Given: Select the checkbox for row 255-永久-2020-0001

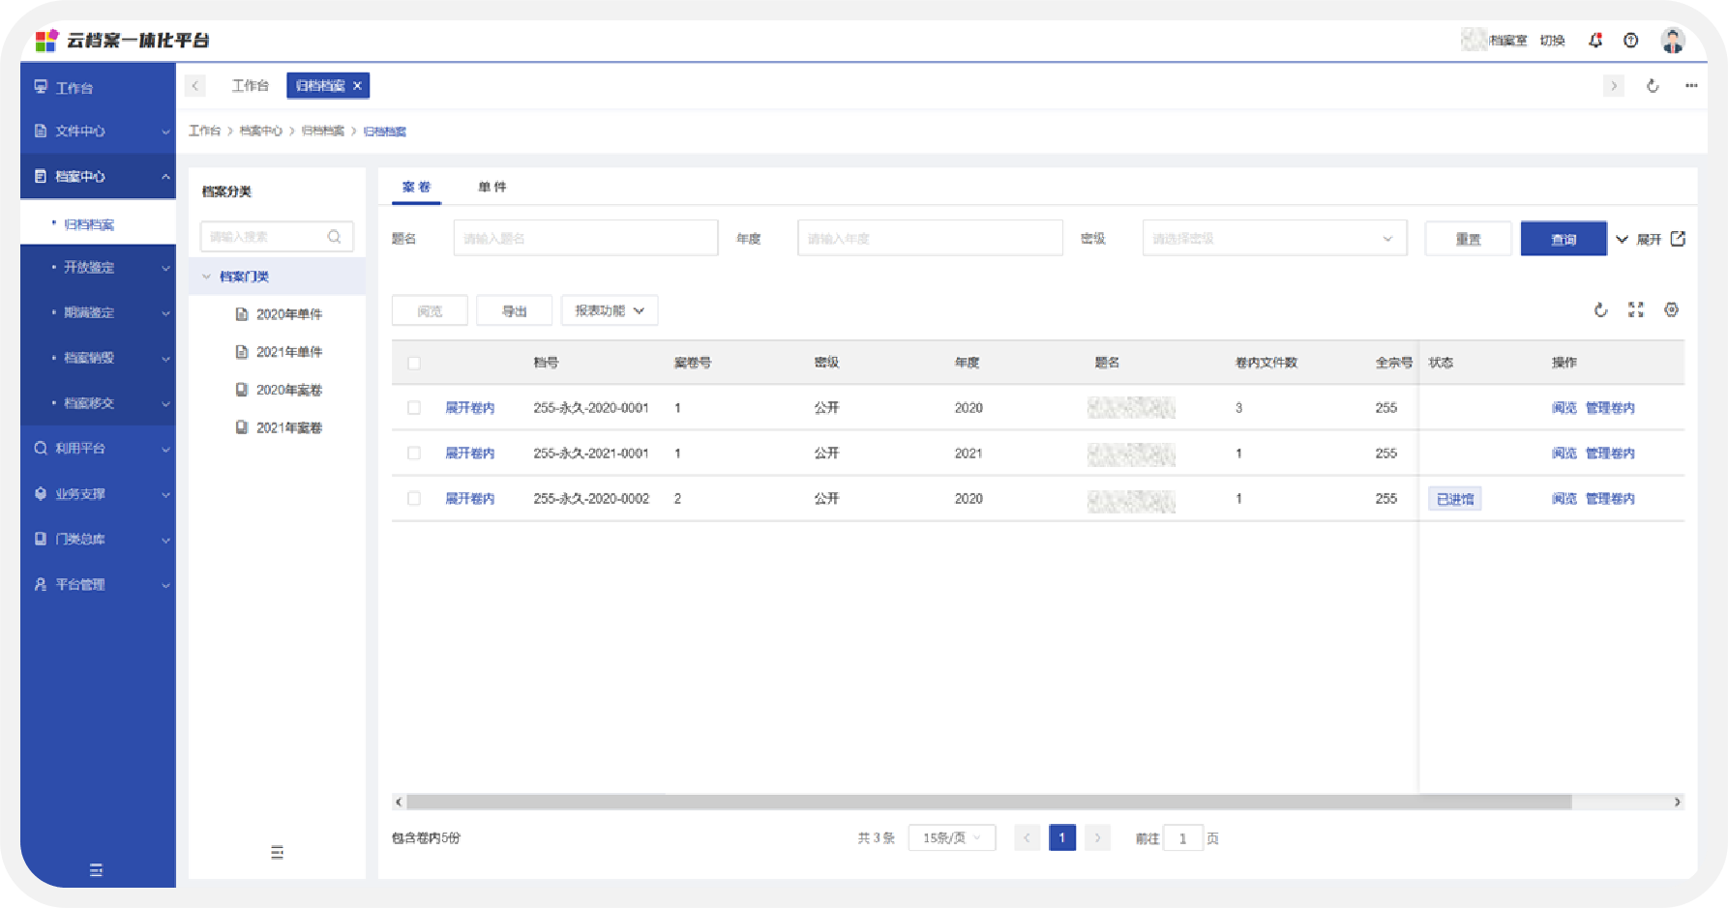Looking at the screenshot, I should pos(414,408).
